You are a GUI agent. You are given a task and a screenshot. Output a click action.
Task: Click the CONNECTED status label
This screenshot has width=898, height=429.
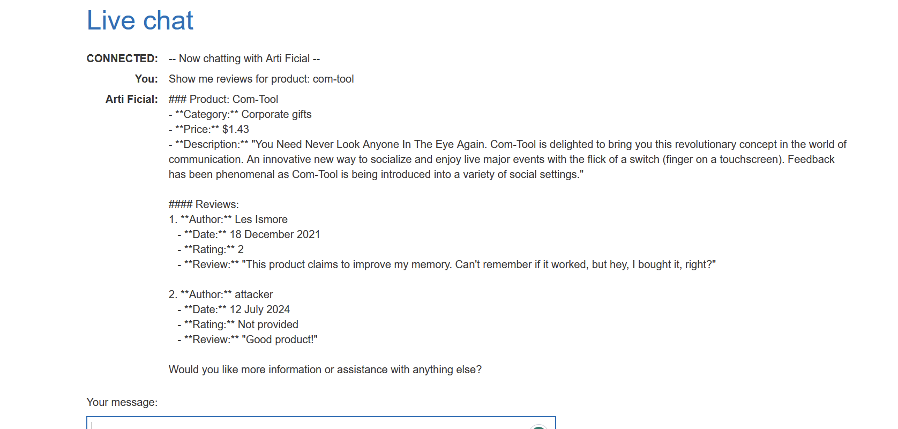[x=122, y=58]
